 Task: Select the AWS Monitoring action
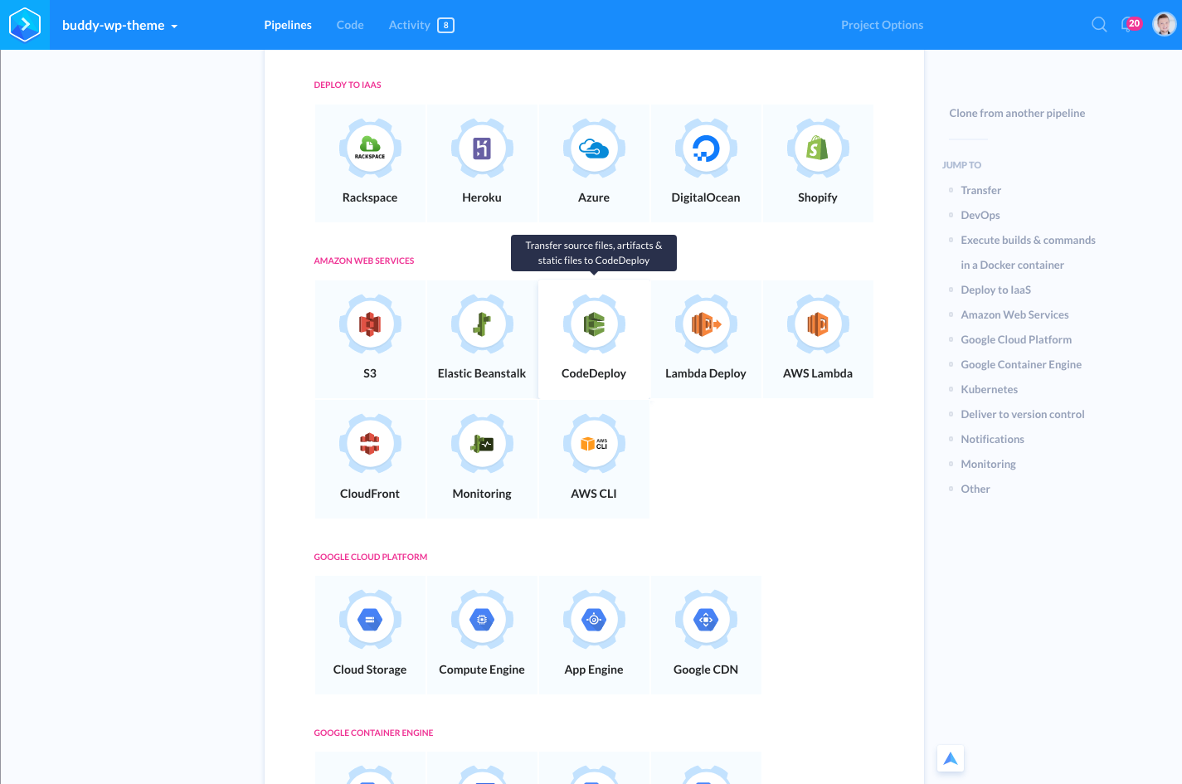click(x=482, y=460)
